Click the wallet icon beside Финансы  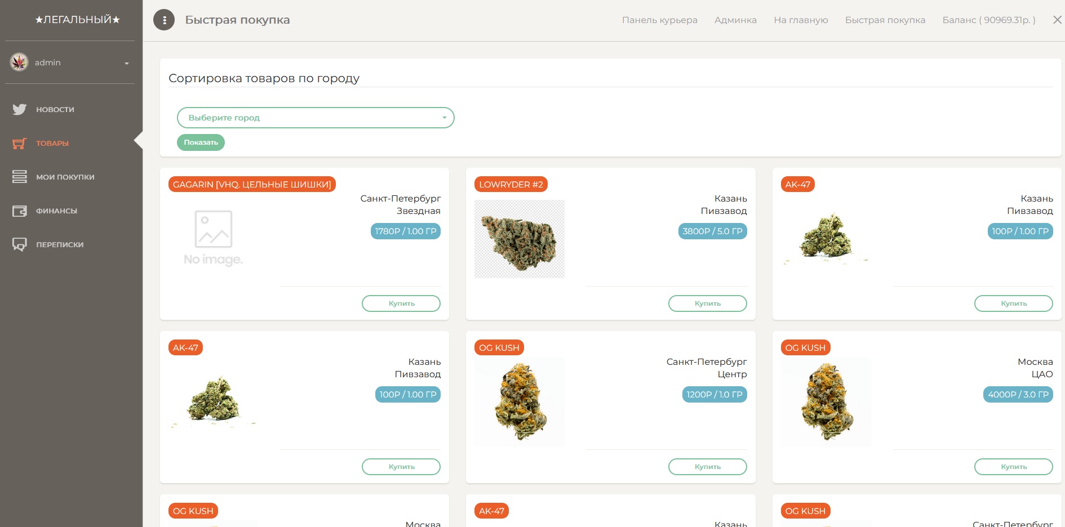tap(20, 211)
